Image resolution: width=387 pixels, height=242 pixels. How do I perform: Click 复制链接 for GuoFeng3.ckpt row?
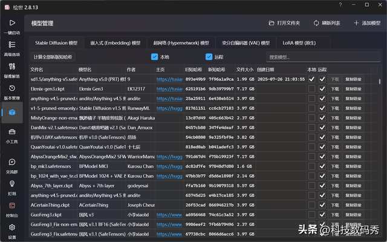click(353, 215)
